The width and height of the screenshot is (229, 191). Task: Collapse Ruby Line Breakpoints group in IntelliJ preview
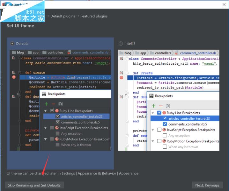[153, 113]
